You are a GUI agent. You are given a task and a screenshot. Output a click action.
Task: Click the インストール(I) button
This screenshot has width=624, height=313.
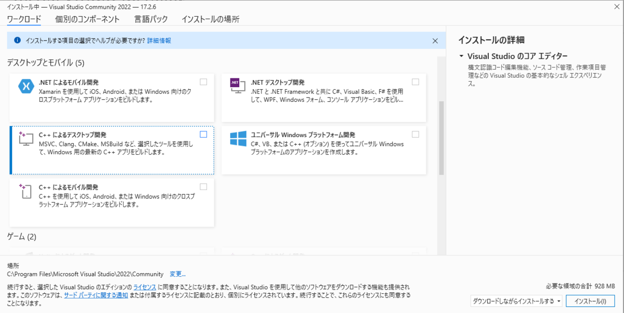tap(590, 301)
